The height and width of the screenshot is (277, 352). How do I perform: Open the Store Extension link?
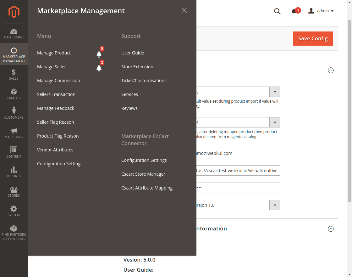point(137,67)
